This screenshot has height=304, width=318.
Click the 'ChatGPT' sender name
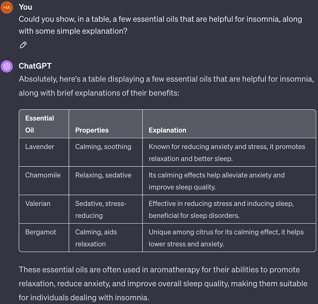[x=35, y=66]
